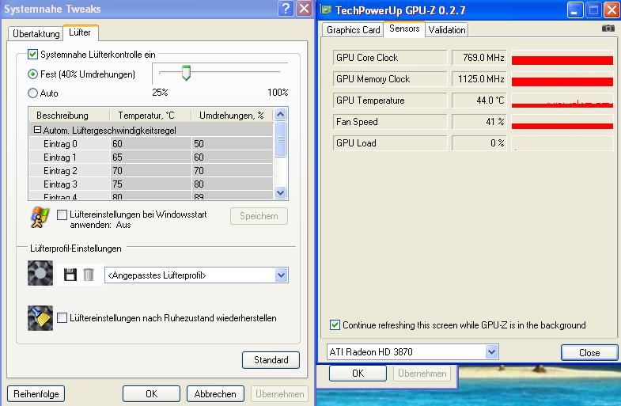Viewport: 621px width, 406px height.
Task: Click the save fan profile floppy icon
Action: [70, 275]
